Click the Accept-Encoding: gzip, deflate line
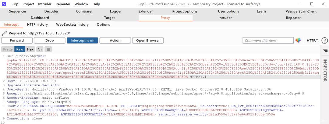The width and height of the screenshot is (329, 124). pyautogui.click(x=38, y=98)
